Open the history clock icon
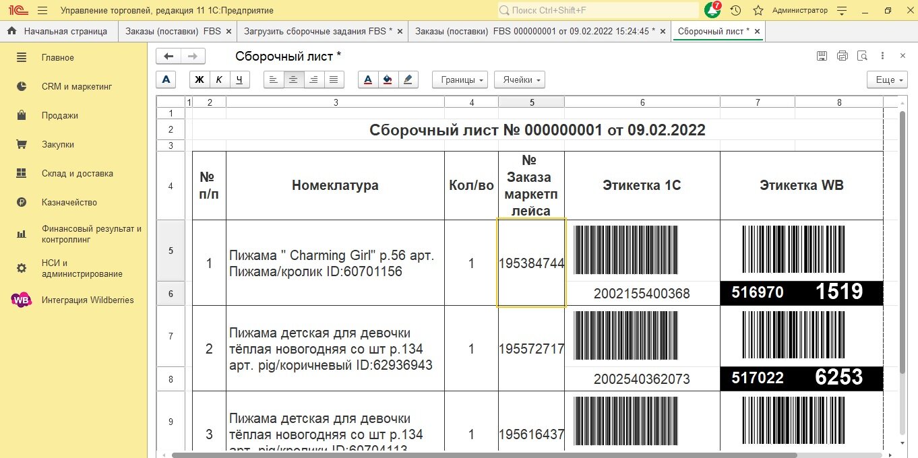This screenshot has height=458, width=918. click(735, 11)
